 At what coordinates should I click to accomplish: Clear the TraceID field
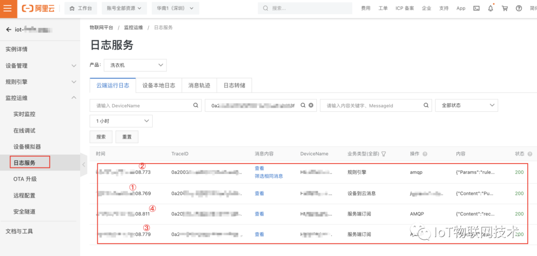[x=311, y=105]
